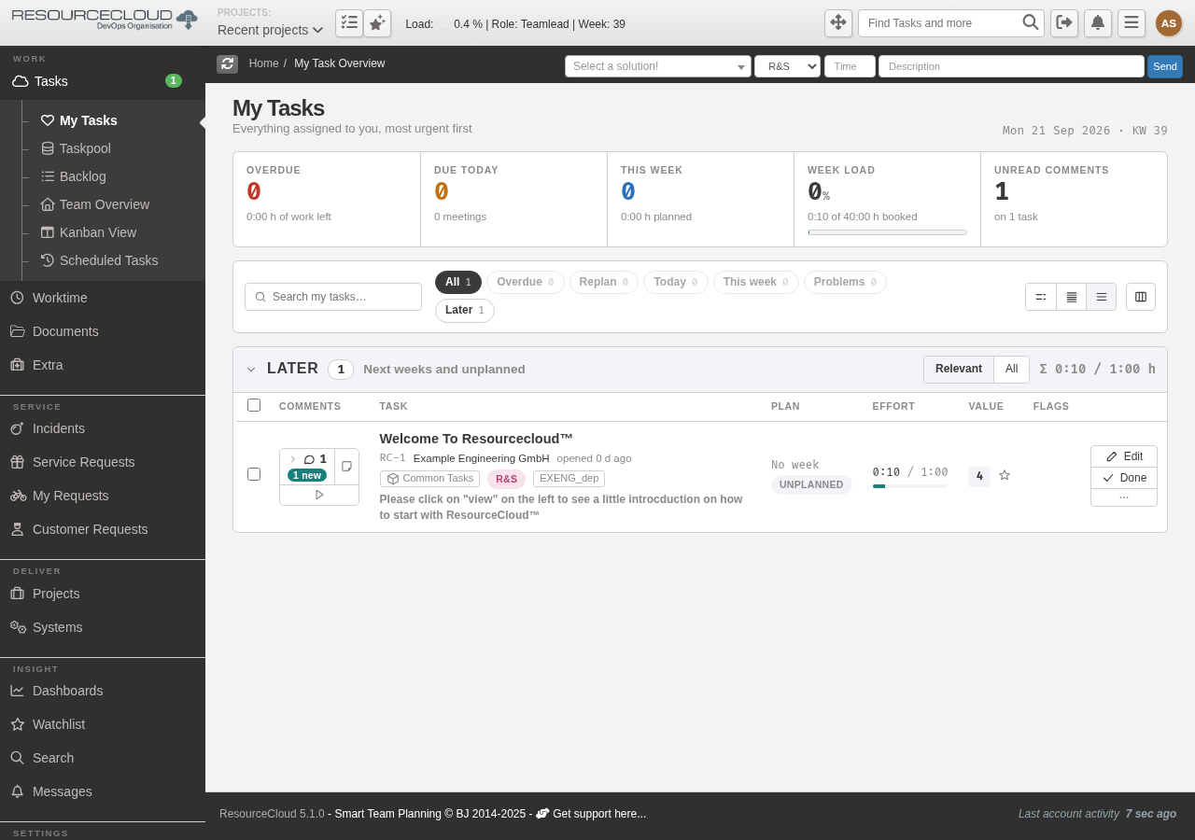This screenshot has height=840, width=1195.
Task: Switch to dense rows view icon
Action: [x=1072, y=297]
